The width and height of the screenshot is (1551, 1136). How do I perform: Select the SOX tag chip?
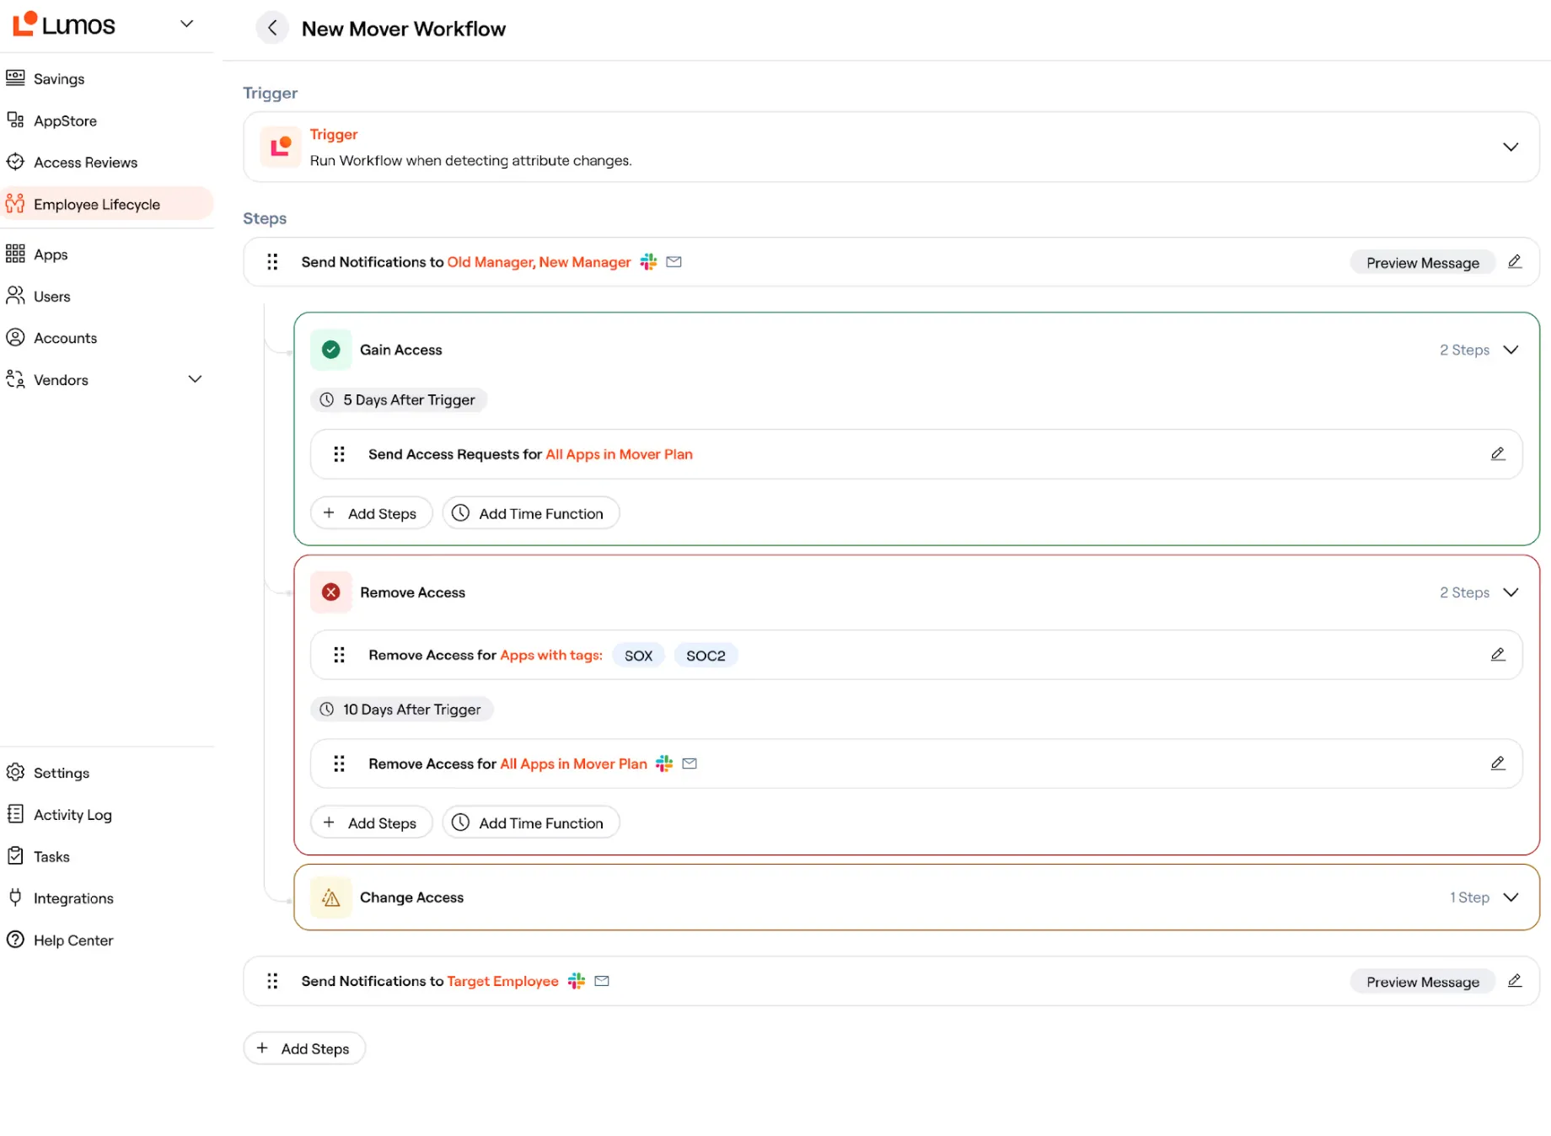[x=638, y=656]
